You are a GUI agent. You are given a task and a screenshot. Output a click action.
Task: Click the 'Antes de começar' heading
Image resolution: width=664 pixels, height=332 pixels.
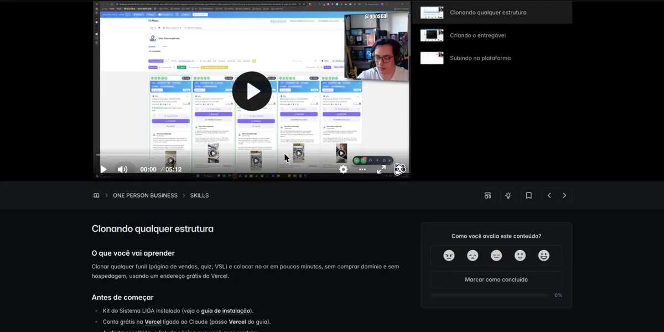(123, 298)
